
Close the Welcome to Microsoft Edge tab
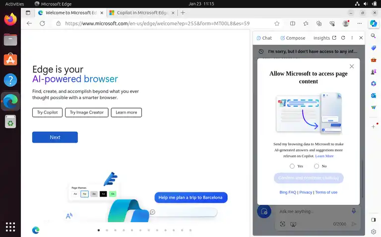[102, 13]
